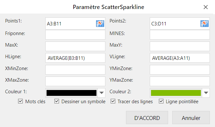Disable the Tracer des lignes option
The height and width of the screenshot is (127, 215).
tap(113, 101)
